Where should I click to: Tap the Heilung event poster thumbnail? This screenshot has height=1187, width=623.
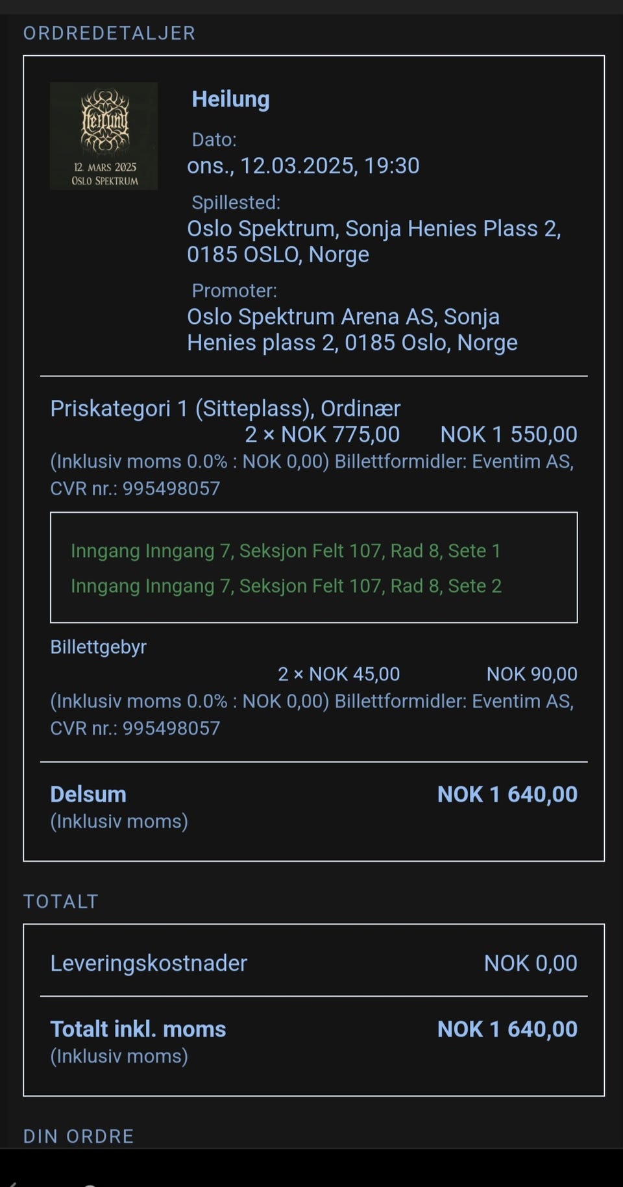[x=104, y=136]
